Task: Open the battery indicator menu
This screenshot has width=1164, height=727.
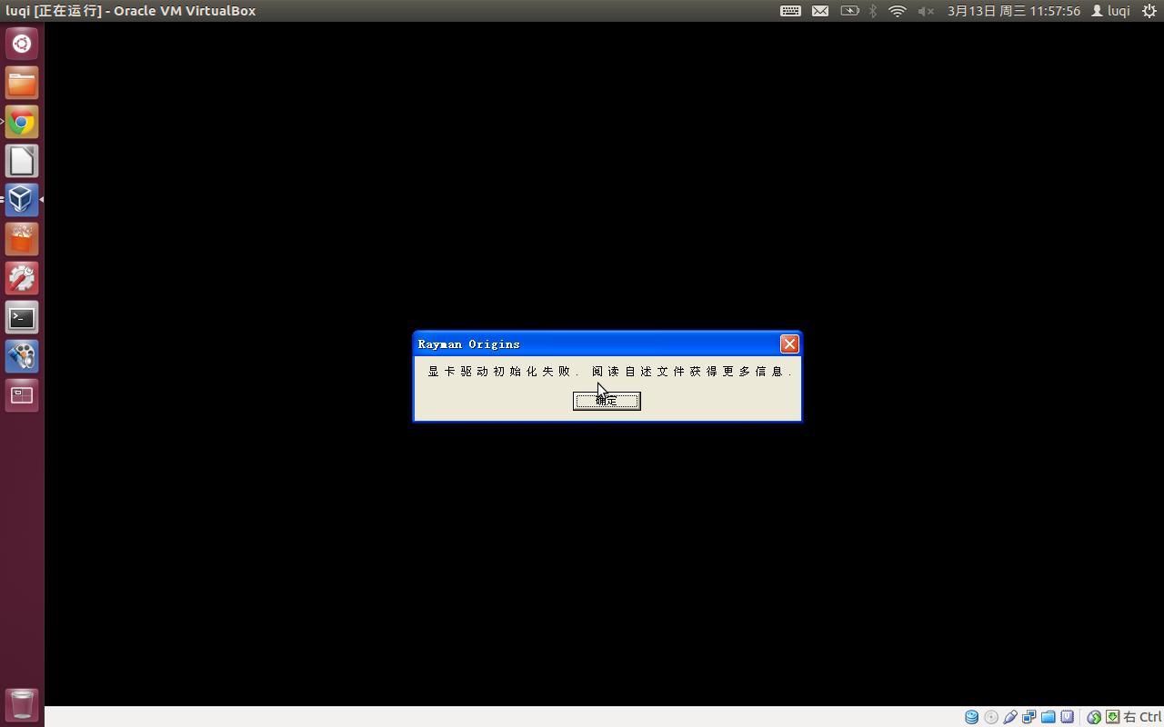Action: [x=849, y=11]
